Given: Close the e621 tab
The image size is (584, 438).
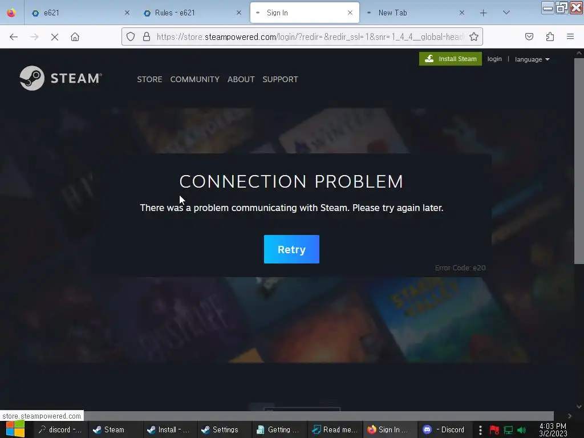Looking at the screenshot, I should (127, 13).
